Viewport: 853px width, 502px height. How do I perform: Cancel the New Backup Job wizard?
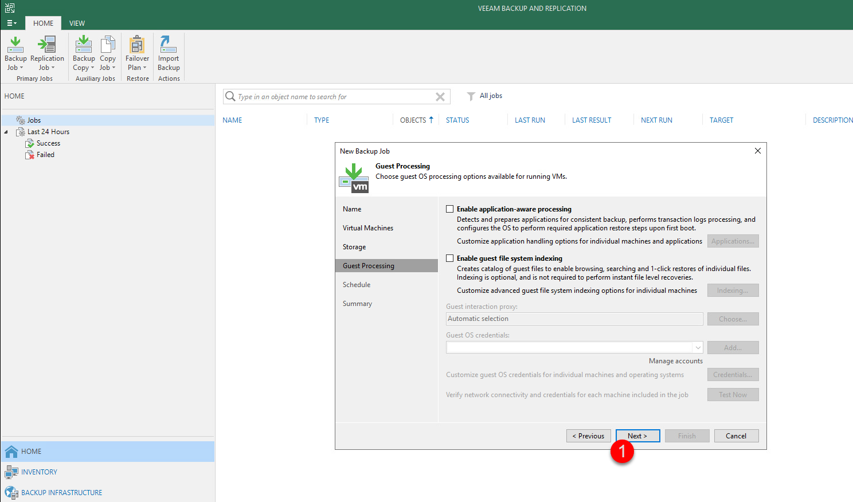[737, 436]
